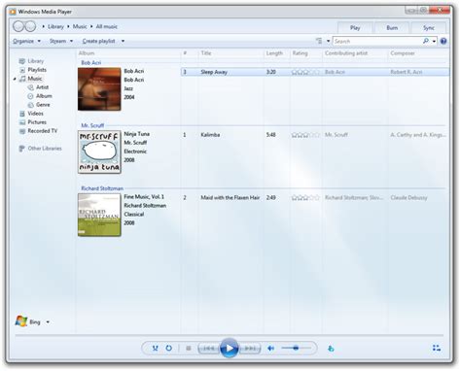Image resolution: width=461 pixels, height=371 pixels.
Task: Click All music in the breadcrumb
Action: click(x=107, y=26)
